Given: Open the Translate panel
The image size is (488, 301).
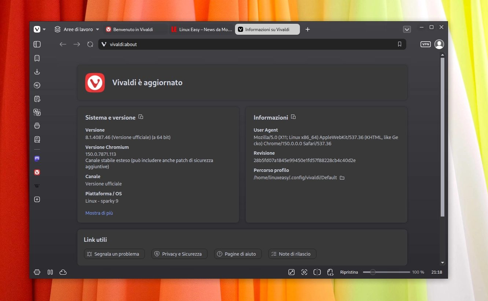Looking at the screenshot, I should [37, 112].
